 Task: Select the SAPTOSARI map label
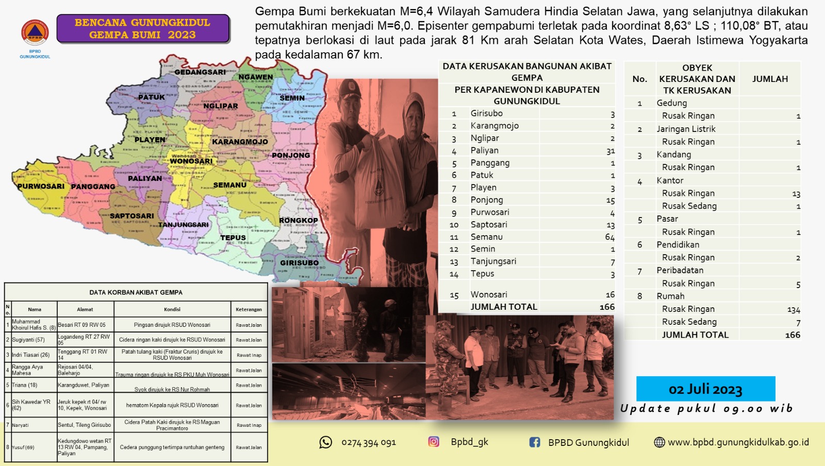132,216
